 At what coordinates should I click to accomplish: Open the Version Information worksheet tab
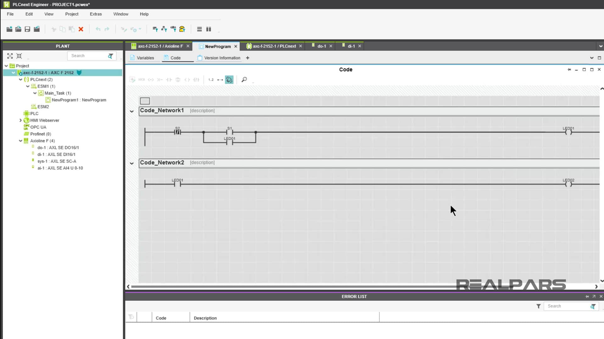(x=219, y=58)
